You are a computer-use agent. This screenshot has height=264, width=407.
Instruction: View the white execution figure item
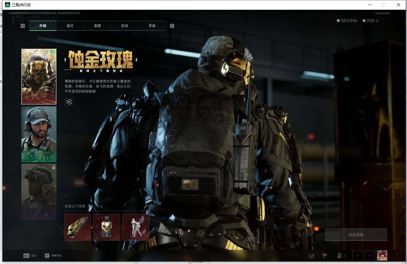coord(136,227)
